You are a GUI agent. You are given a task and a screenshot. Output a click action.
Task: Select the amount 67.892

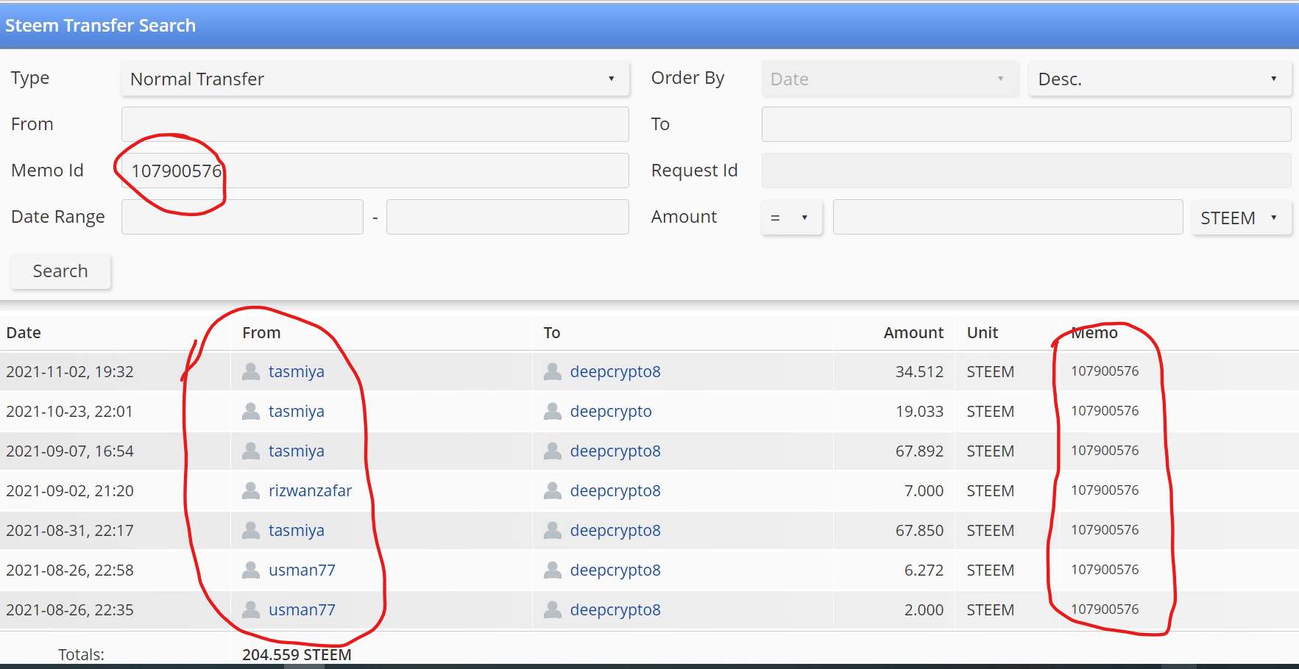tap(919, 451)
